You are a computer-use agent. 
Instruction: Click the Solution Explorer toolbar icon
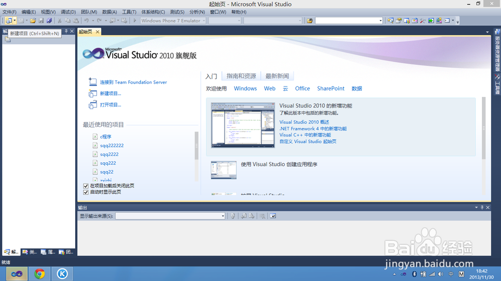(x=390, y=20)
